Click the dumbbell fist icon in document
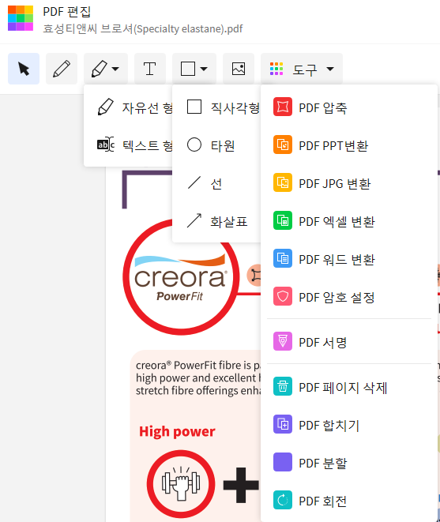Screen dimensions: 440x522 [x=181, y=484]
